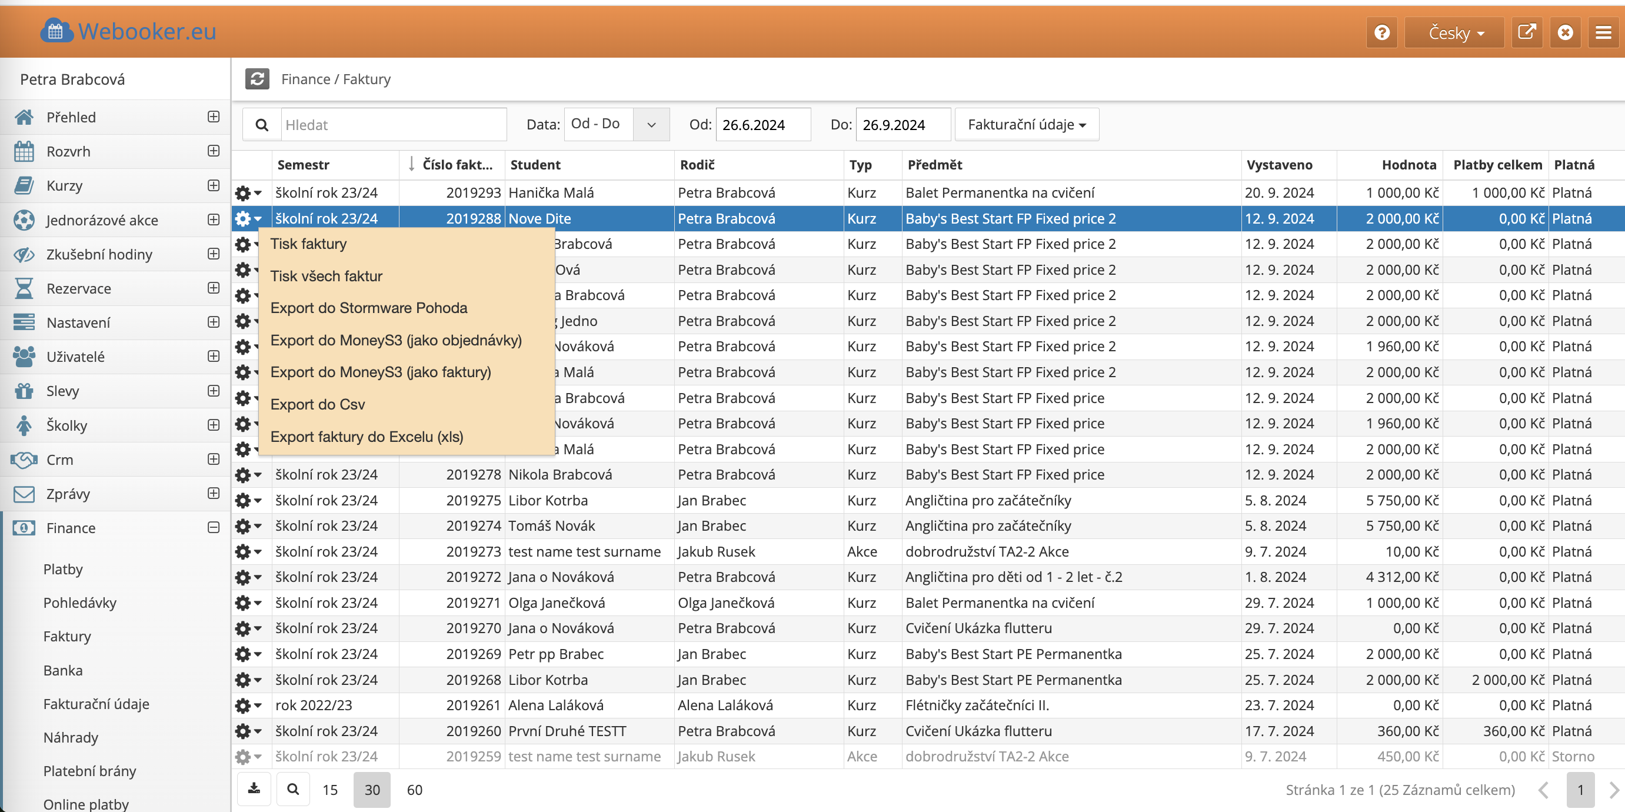This screenshot has width=1625, height=812.
Task: Expand the Kurzy sidebar section
Action: (x=214, y=185)
